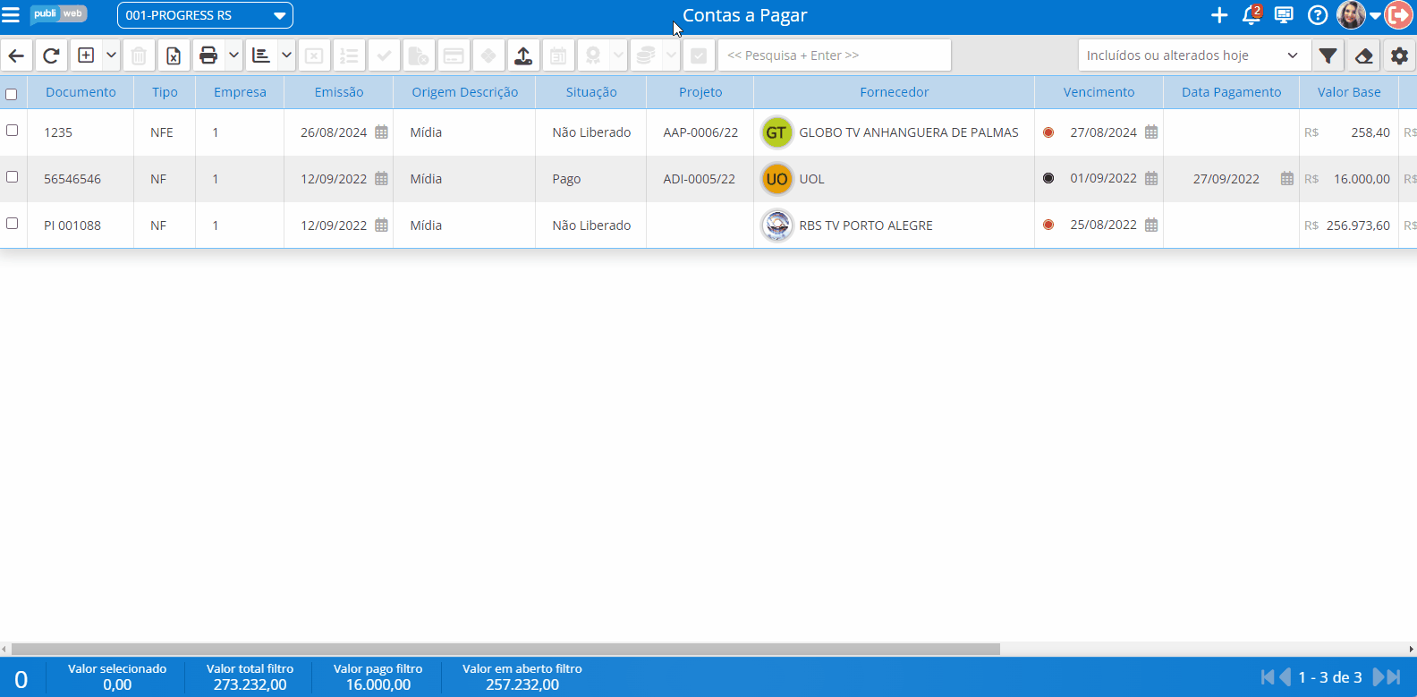Expand the print options dropdown arrow
The image size is (1417, 697).
click(233, 55)
